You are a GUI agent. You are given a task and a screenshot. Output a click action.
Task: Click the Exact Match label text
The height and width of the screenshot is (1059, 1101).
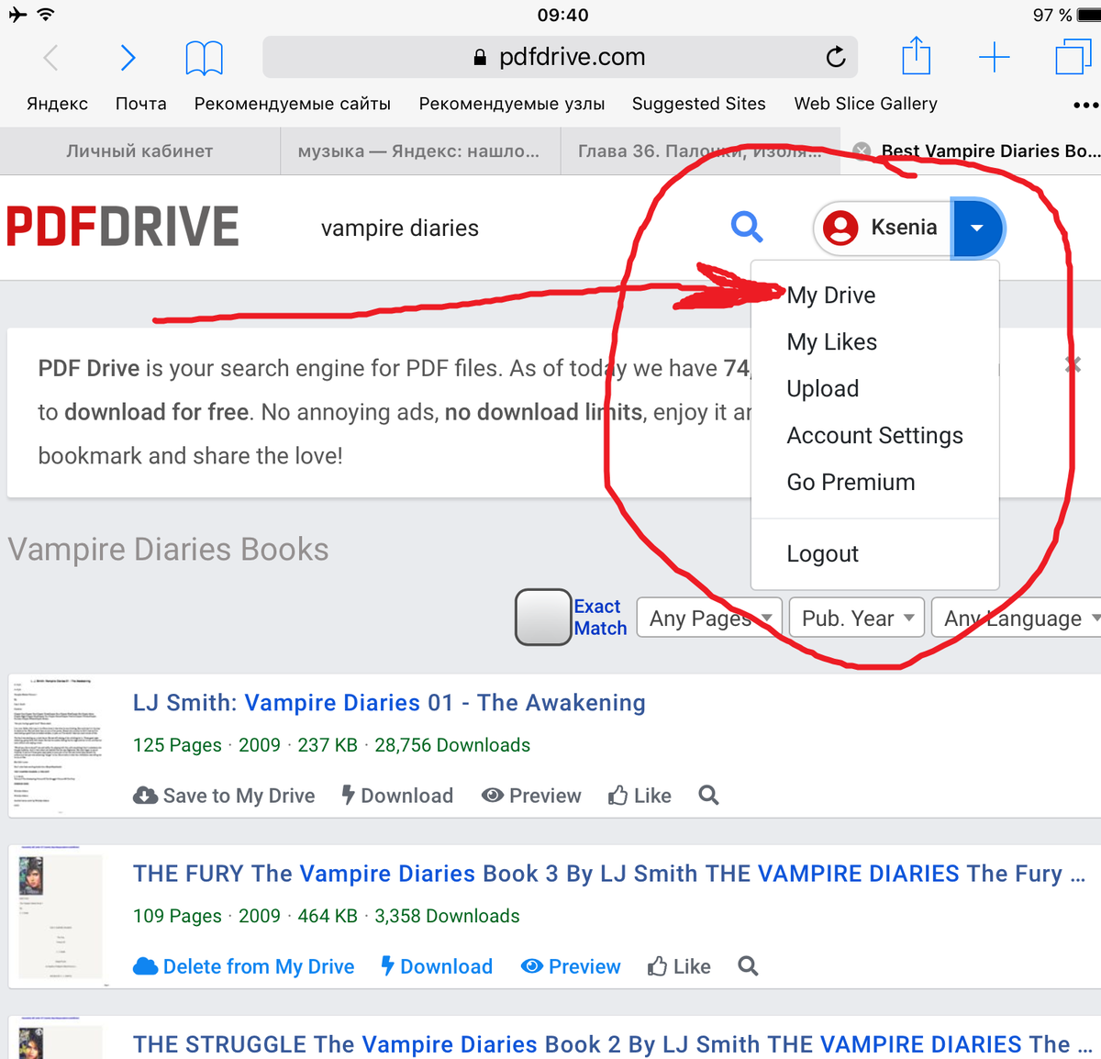[x=600, y=618]
